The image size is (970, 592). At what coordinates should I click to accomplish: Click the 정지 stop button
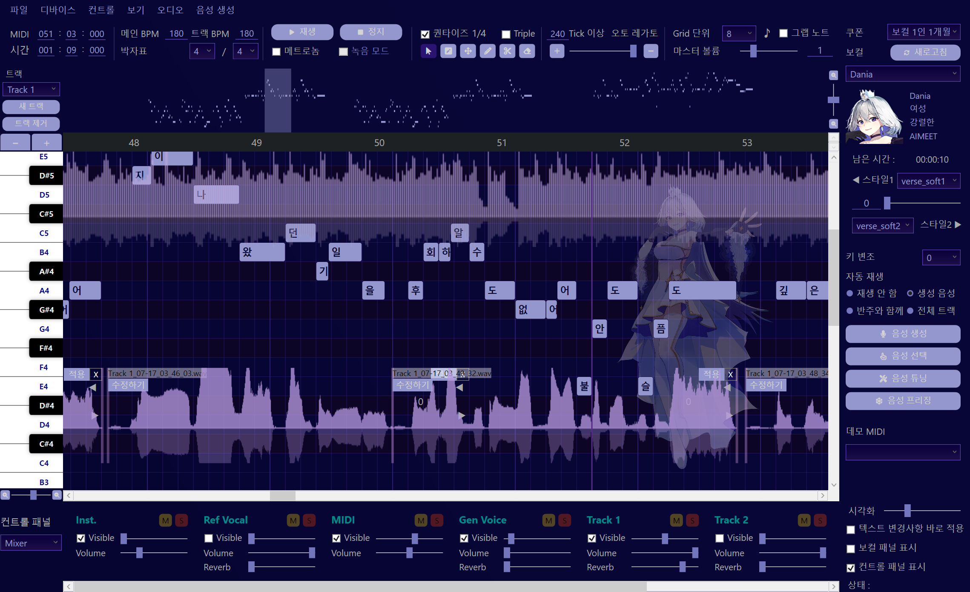371,32
